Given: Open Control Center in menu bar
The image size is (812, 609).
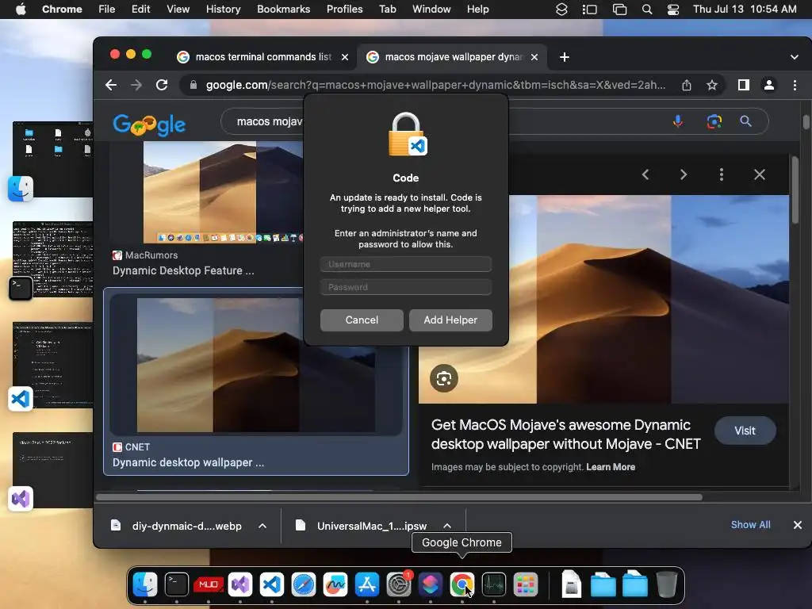Looking at the screenshot, I should pos(672,10).
